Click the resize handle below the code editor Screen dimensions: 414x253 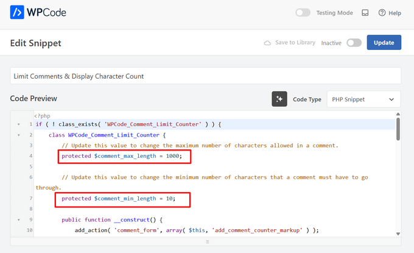tap(206, 241)
